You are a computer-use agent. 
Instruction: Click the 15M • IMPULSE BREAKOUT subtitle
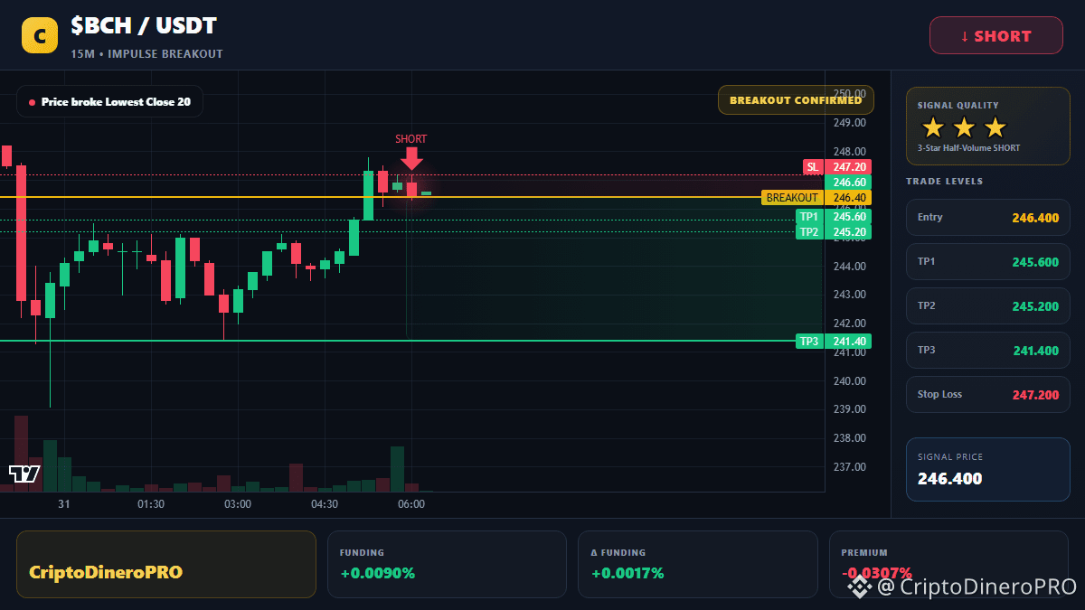pyautogui.click(x=146, y=54)
